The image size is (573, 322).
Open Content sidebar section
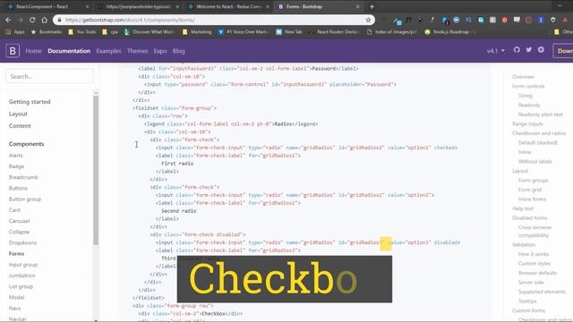click(20, 126)
